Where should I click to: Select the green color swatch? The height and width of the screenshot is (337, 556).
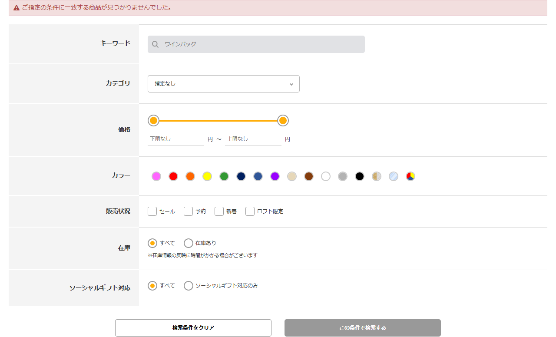tap(224, 176)
